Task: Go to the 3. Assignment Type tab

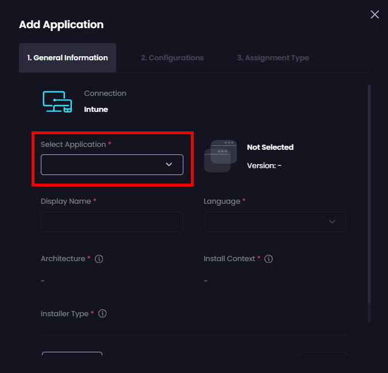Action: pos(272,58)
